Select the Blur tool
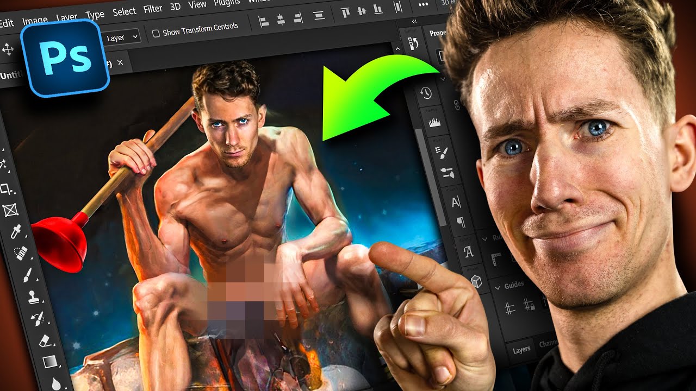The width and height of the screenshot is (696, 391). pyautogui.click(x=57, y=383)
